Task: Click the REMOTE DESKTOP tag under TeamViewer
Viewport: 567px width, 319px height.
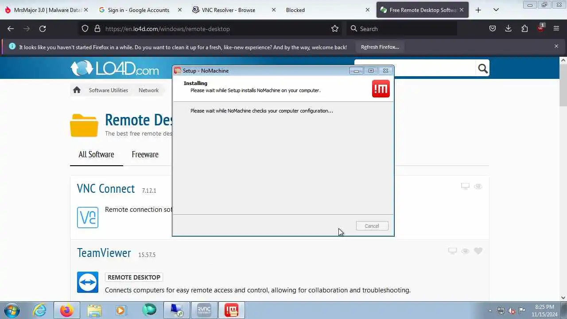Action: pos(134,277)
